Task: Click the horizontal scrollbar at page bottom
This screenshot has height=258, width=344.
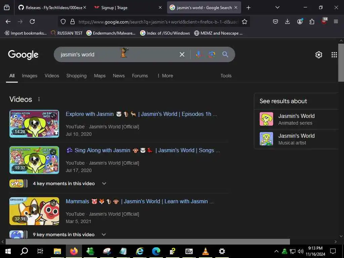Action: coord(148,242)
